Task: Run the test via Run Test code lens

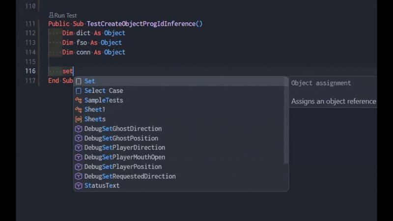Action: pos(63,16)
